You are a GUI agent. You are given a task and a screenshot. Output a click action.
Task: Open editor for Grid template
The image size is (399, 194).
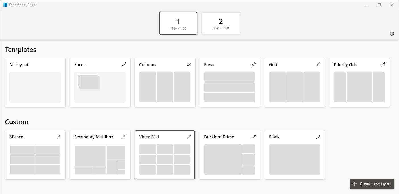point(318,64)
